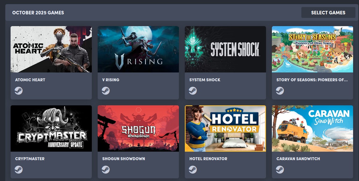Open the Shogun Showdown cover image

(138, 129)
